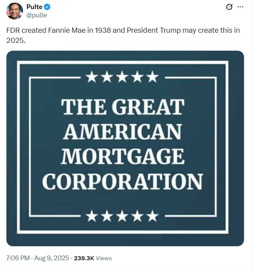View the 239.3K views count

[84, 258]
